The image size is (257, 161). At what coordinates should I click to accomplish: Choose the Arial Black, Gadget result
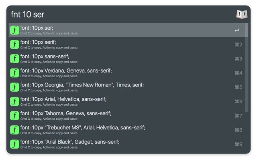coord(70,142)
